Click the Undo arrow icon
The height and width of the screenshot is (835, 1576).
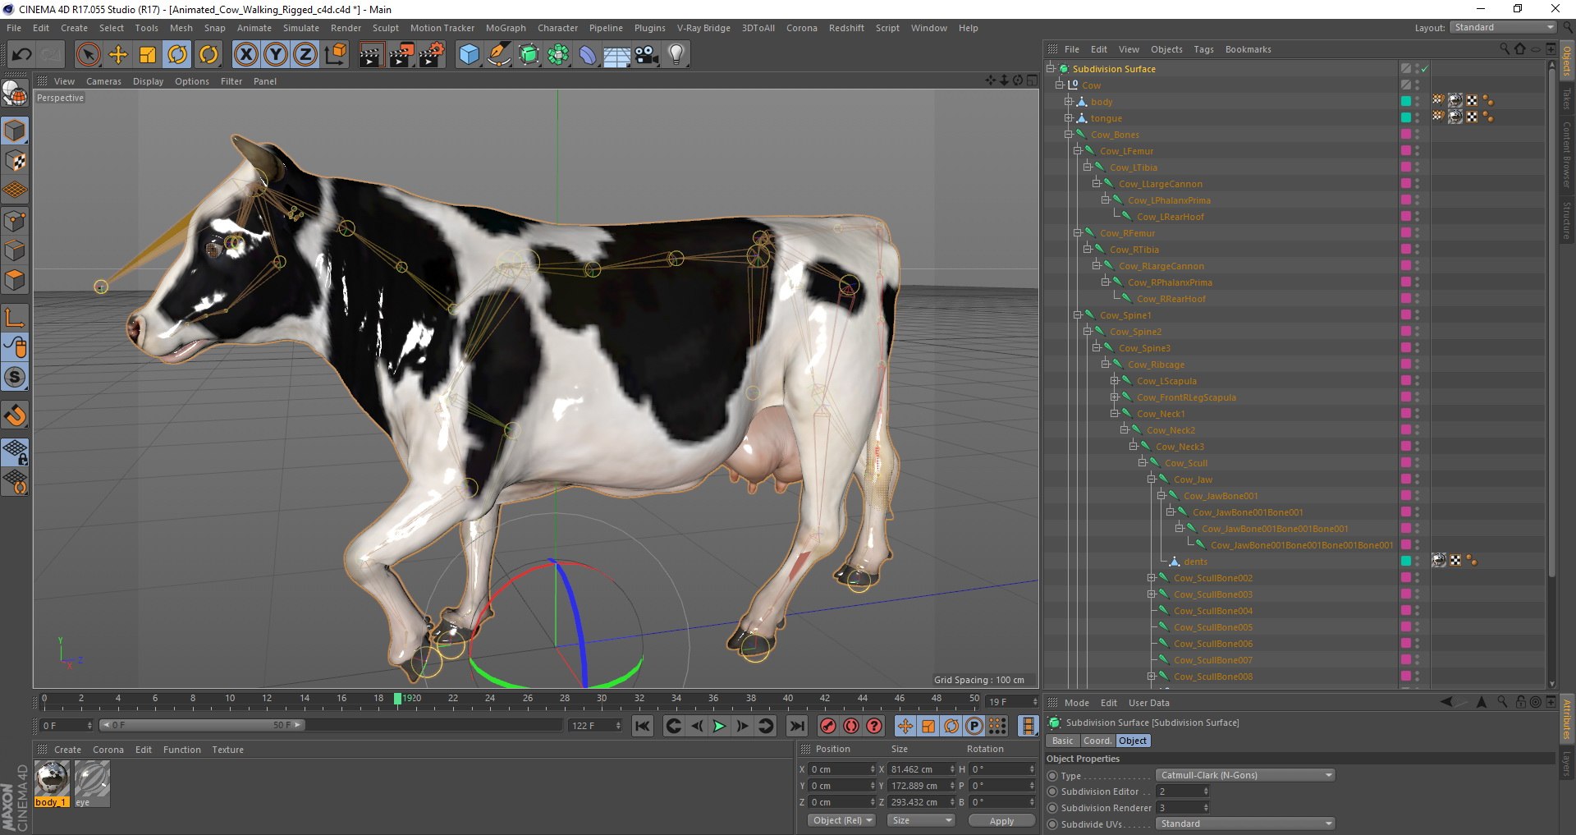(x=21, y=55)
